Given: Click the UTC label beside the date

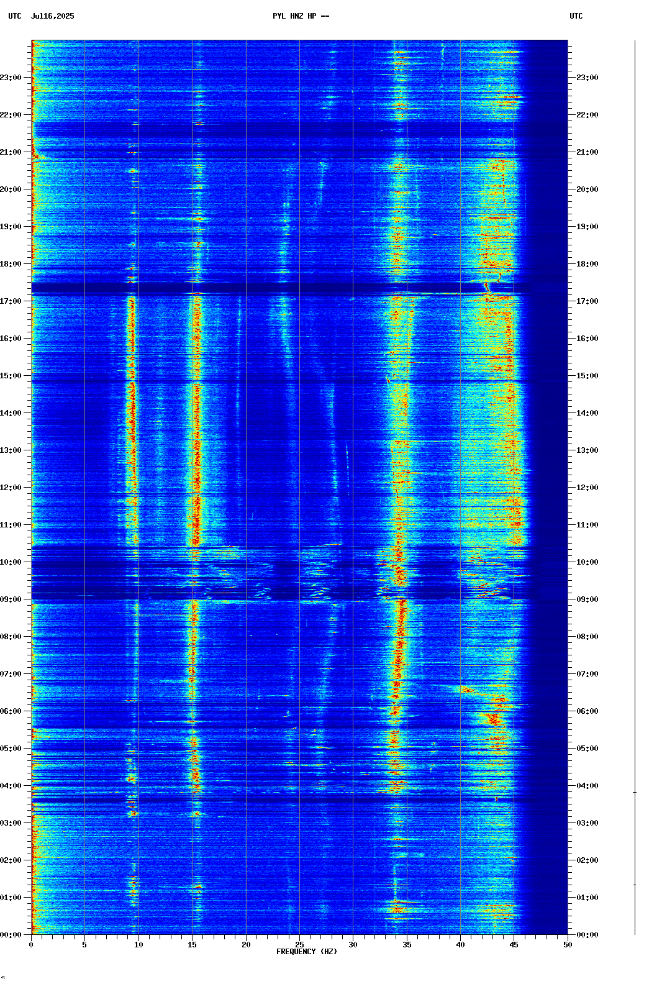Looking at the screenshot, I should (x=15, y=16).
